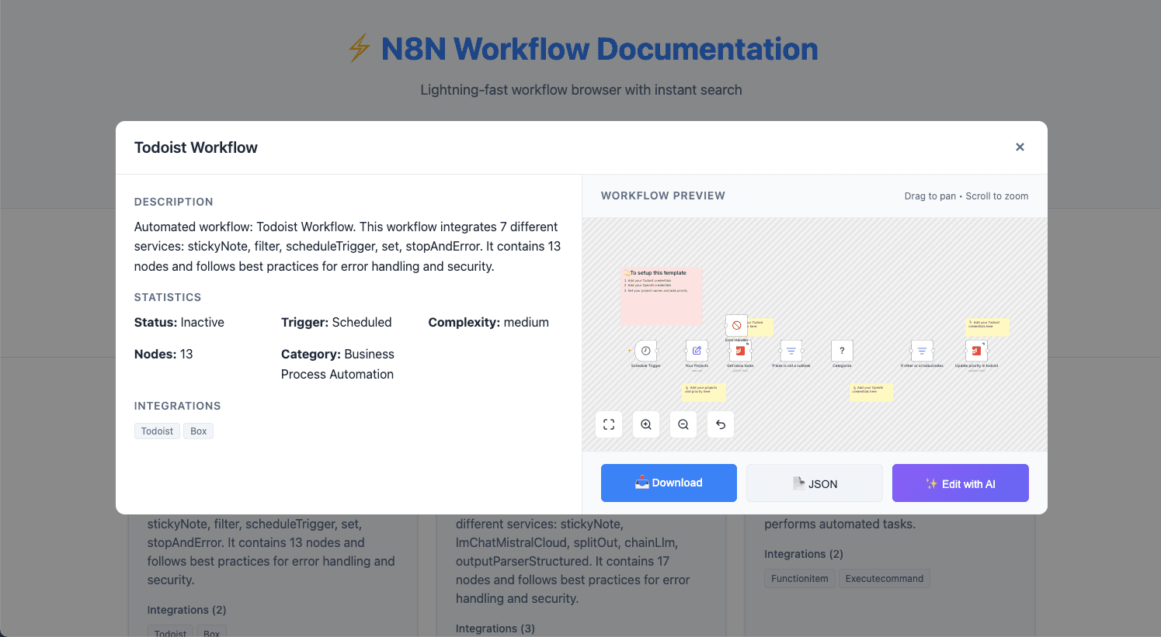Viewport: 1161px width, 637px height.
Task: Click the Status: Inactive text
Action: click(x=179, y=322)
